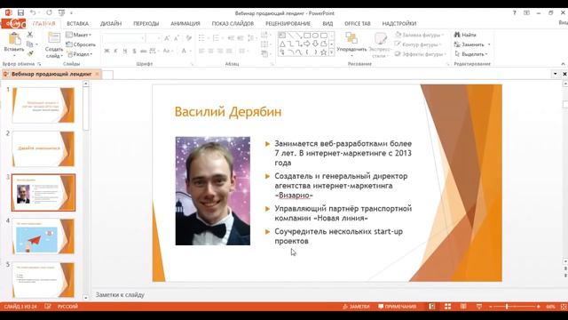
Task: Click the font color A button
Action: coord(184,51)
